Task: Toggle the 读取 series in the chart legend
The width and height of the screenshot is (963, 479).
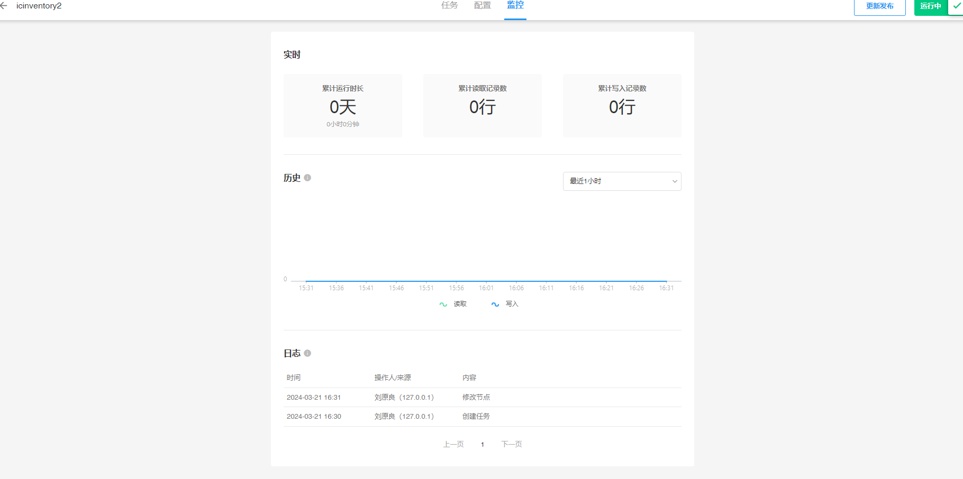Action: (x=453, y=304)
